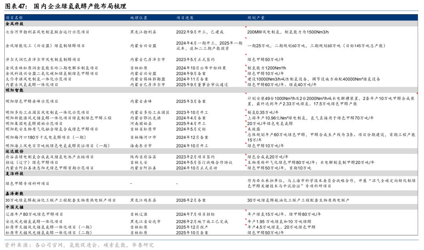This screenshot has width=424, height=250.
Task: Click '内蒙古风氢氨醇一体化项目' project name
Action: [x=32, y=85]
